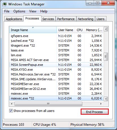
Task: Uncheck Show processes from all users
Action: [11, 111]
